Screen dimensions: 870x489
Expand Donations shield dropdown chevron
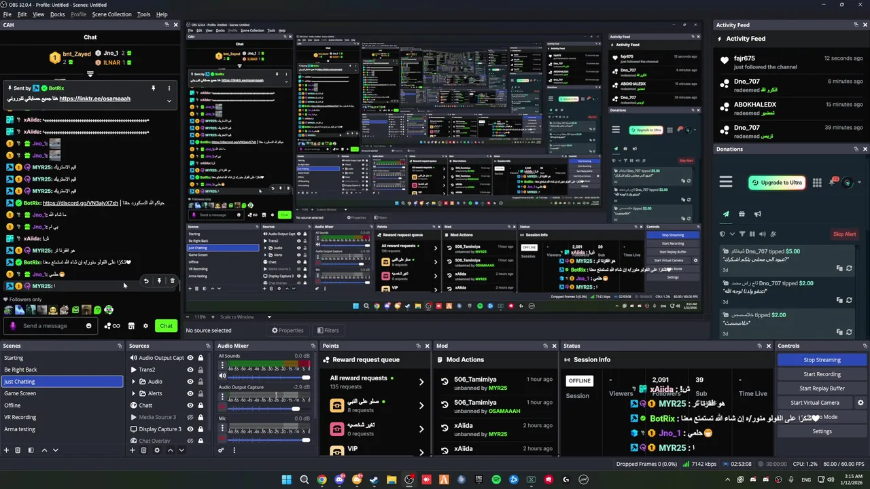(x=731, y=234)
